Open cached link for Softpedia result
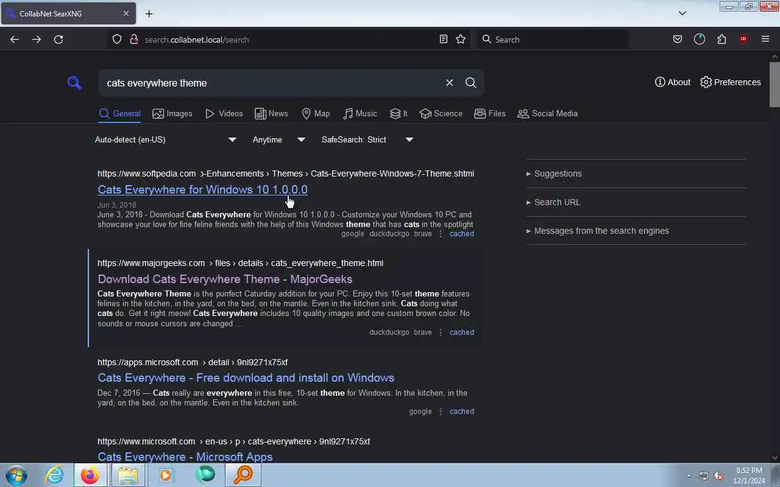 461,234
